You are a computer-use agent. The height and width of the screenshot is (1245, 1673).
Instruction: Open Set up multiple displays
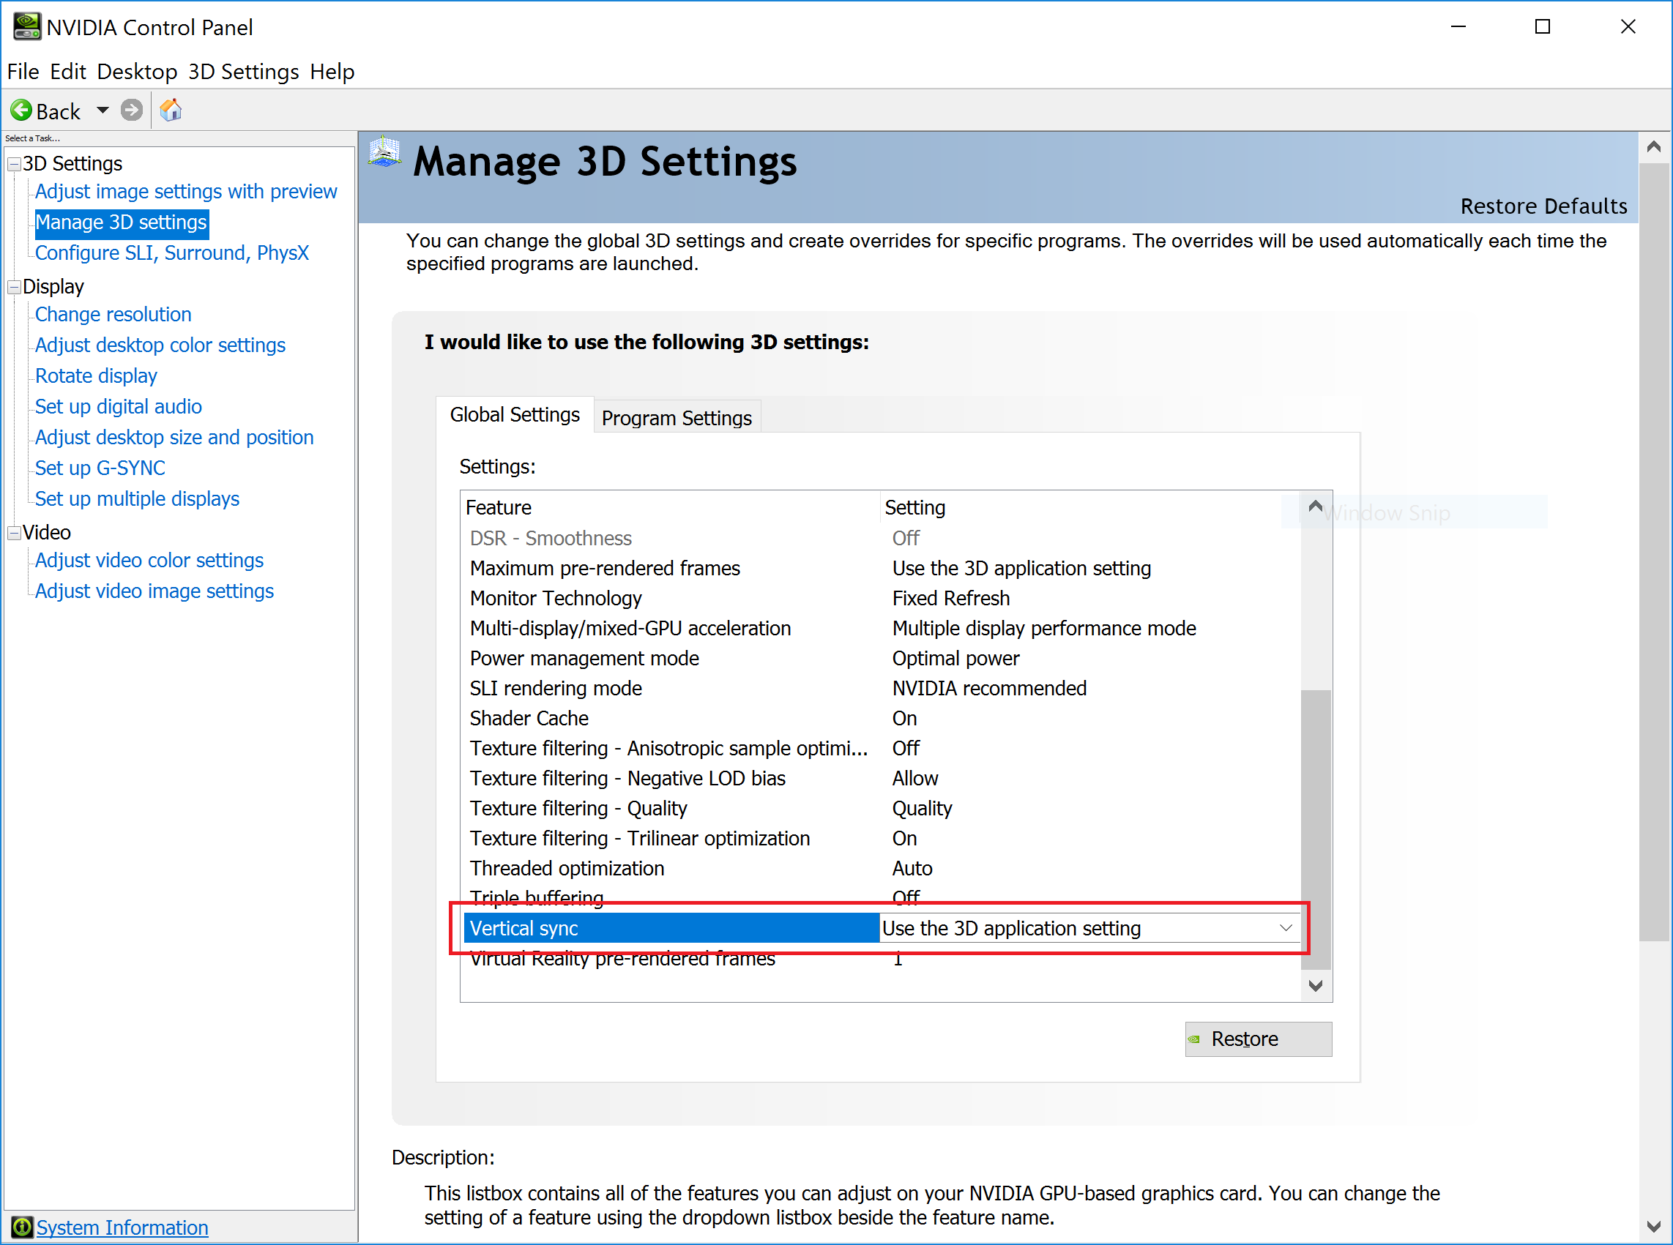(x=137, y=499)
